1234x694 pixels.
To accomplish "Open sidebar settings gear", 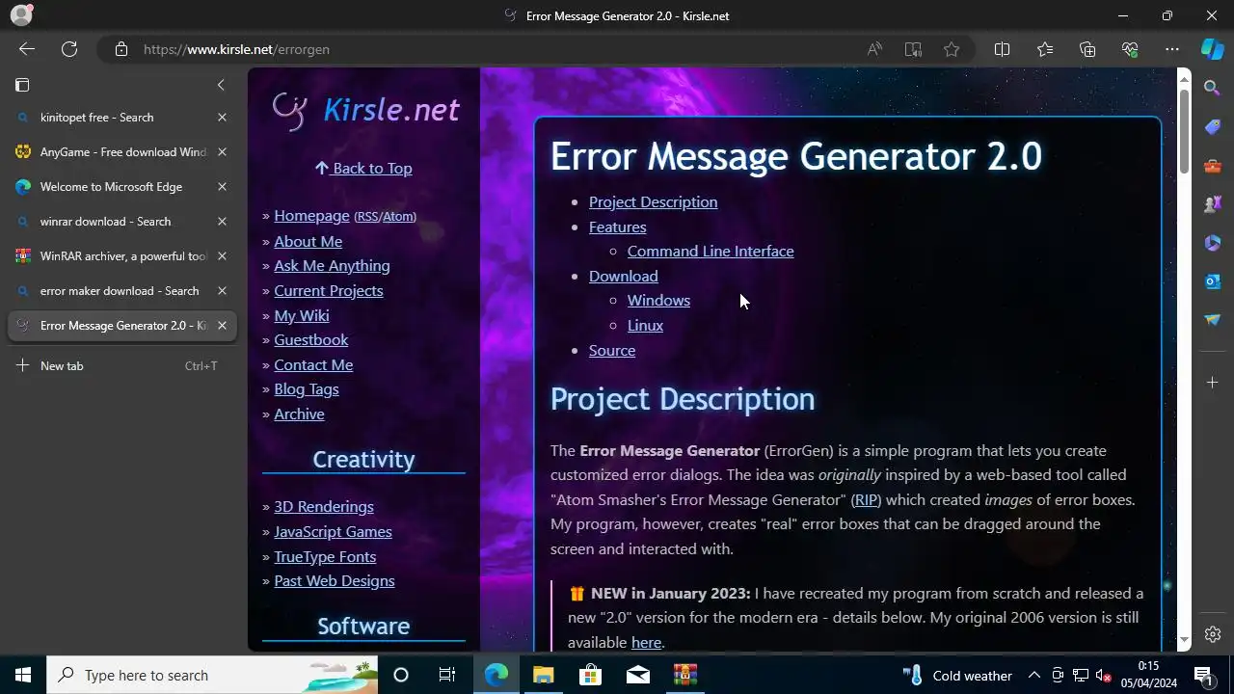I will click(x=1213, y=634).
